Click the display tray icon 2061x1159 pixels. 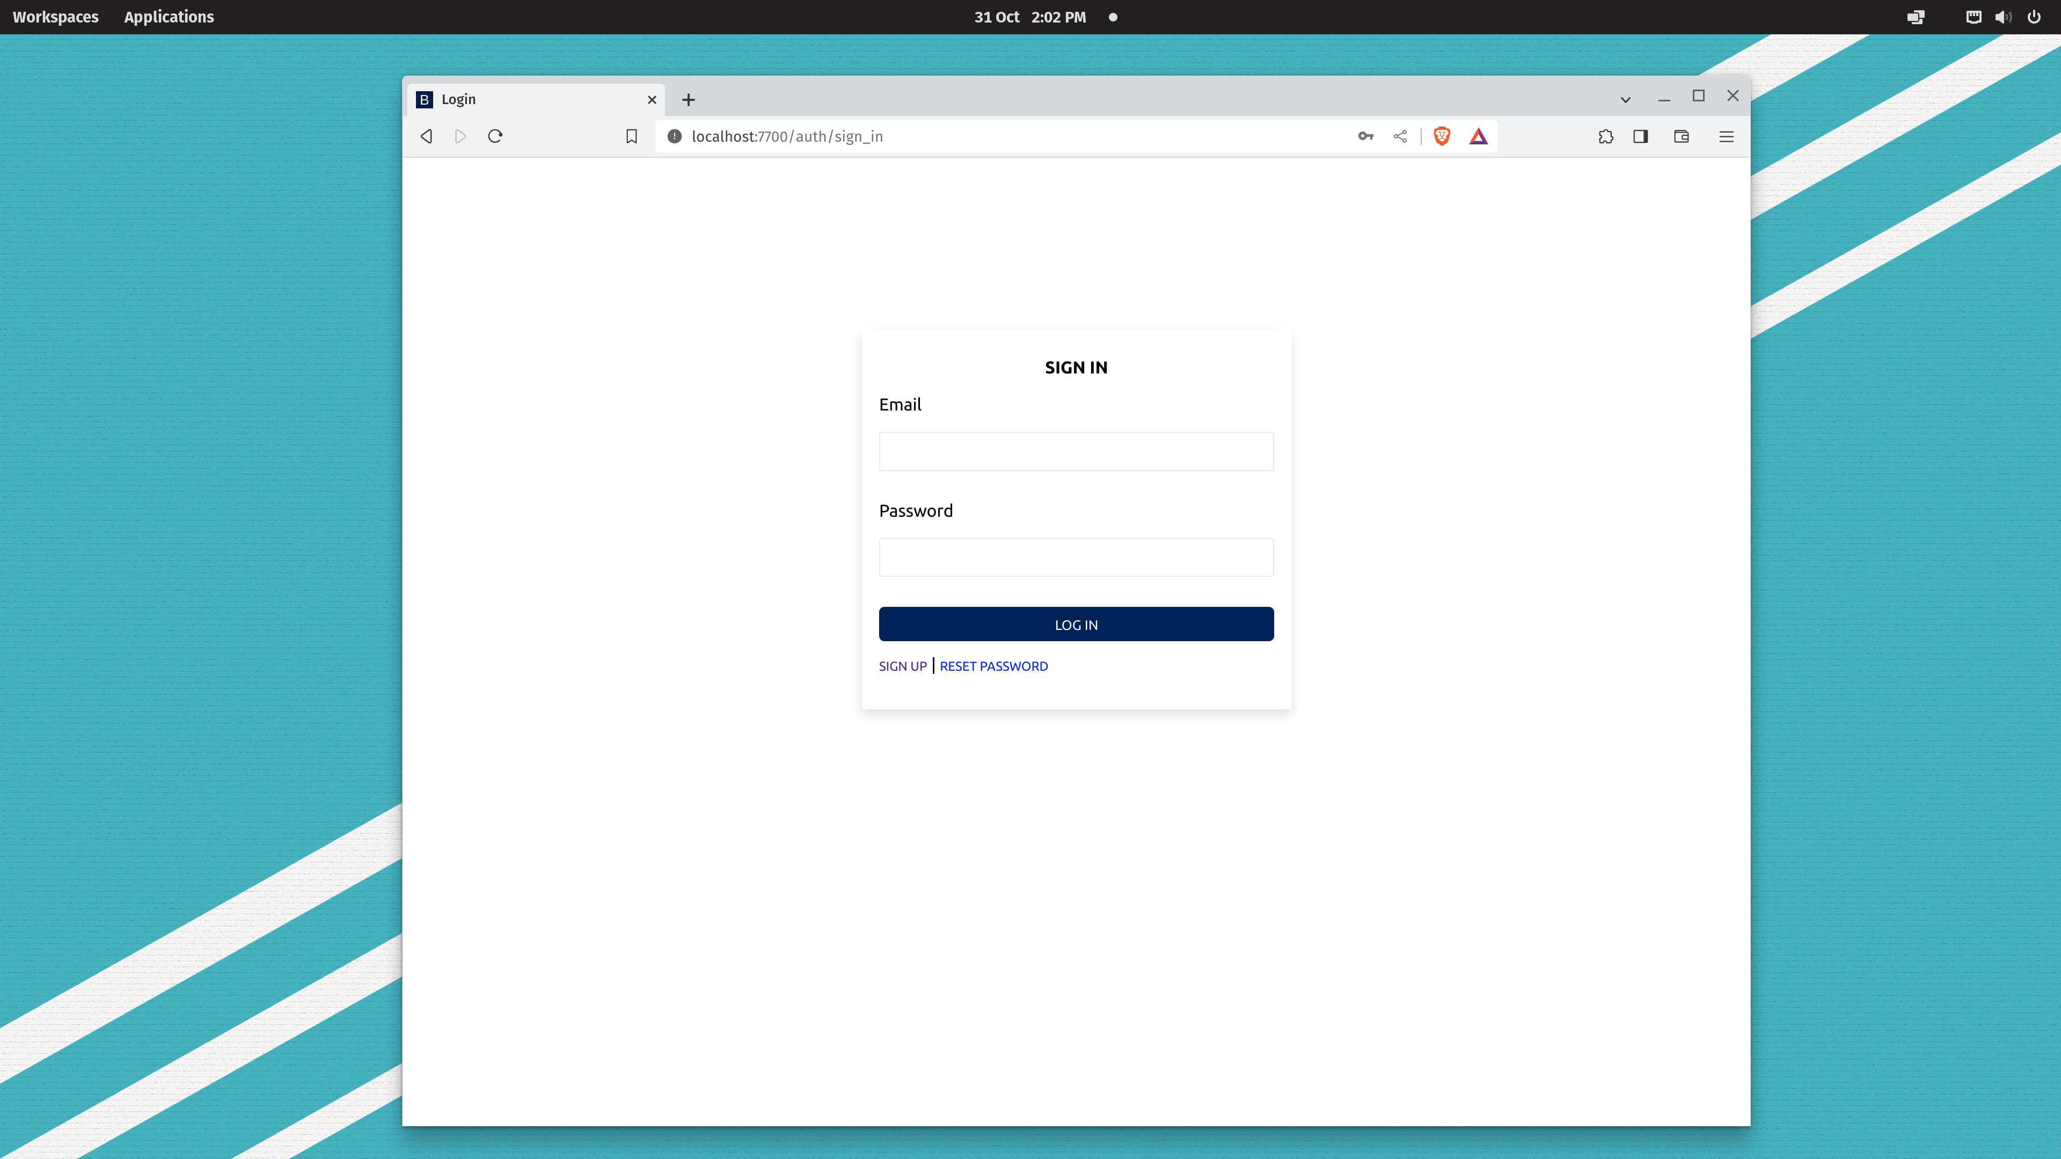pos(1916,17)
